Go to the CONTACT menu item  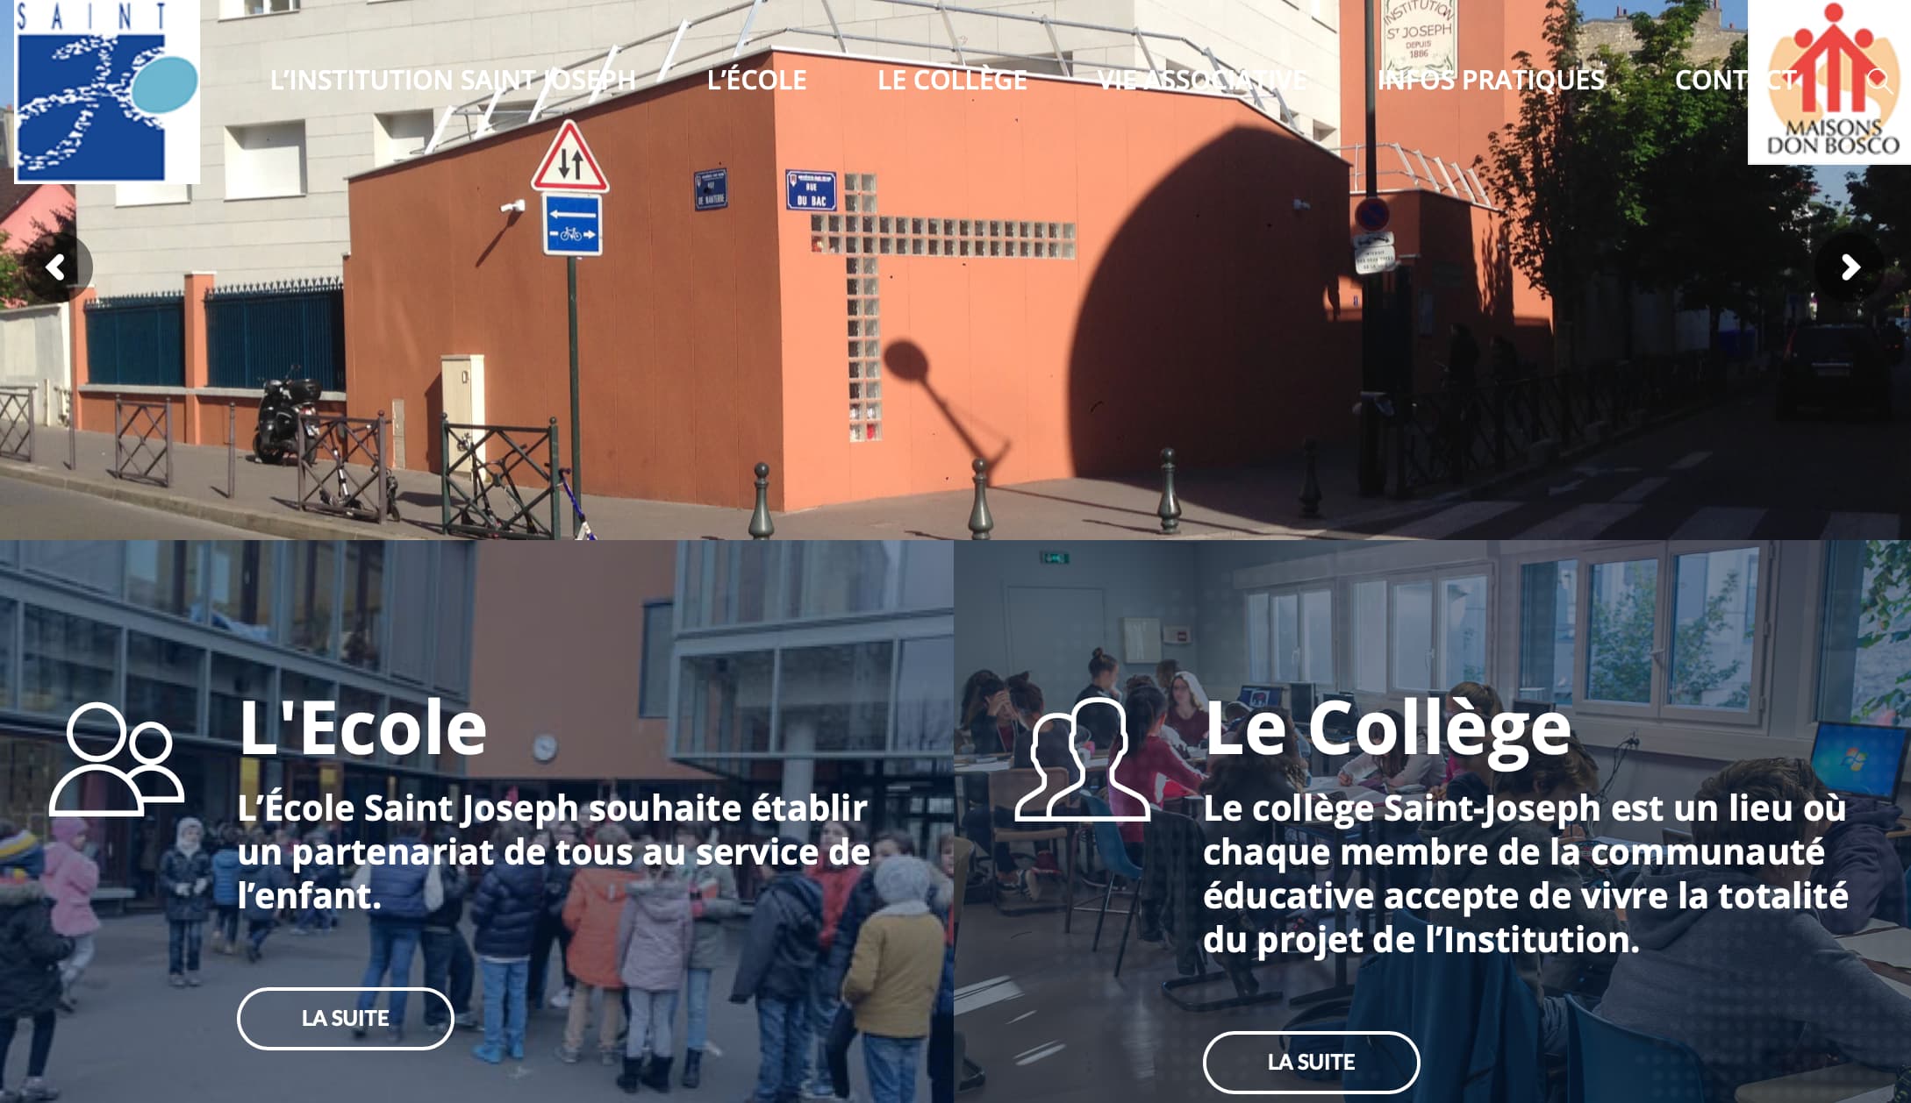coord(1736,80)
